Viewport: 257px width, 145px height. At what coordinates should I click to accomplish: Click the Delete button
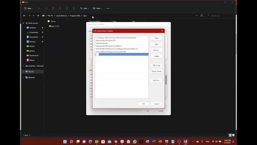coord(157,56)
